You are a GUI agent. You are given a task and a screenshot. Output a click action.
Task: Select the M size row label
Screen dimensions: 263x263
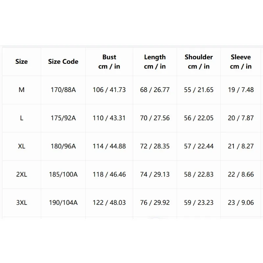[21, 90]
